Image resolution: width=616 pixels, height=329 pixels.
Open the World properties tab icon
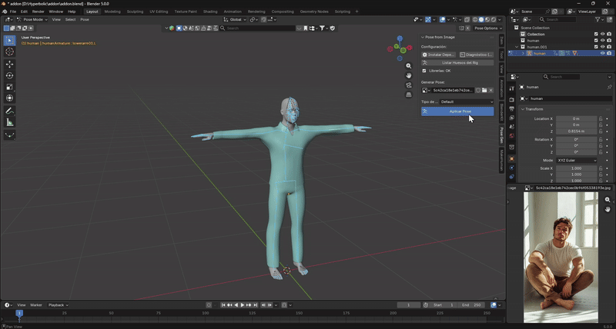coord(511,136)
